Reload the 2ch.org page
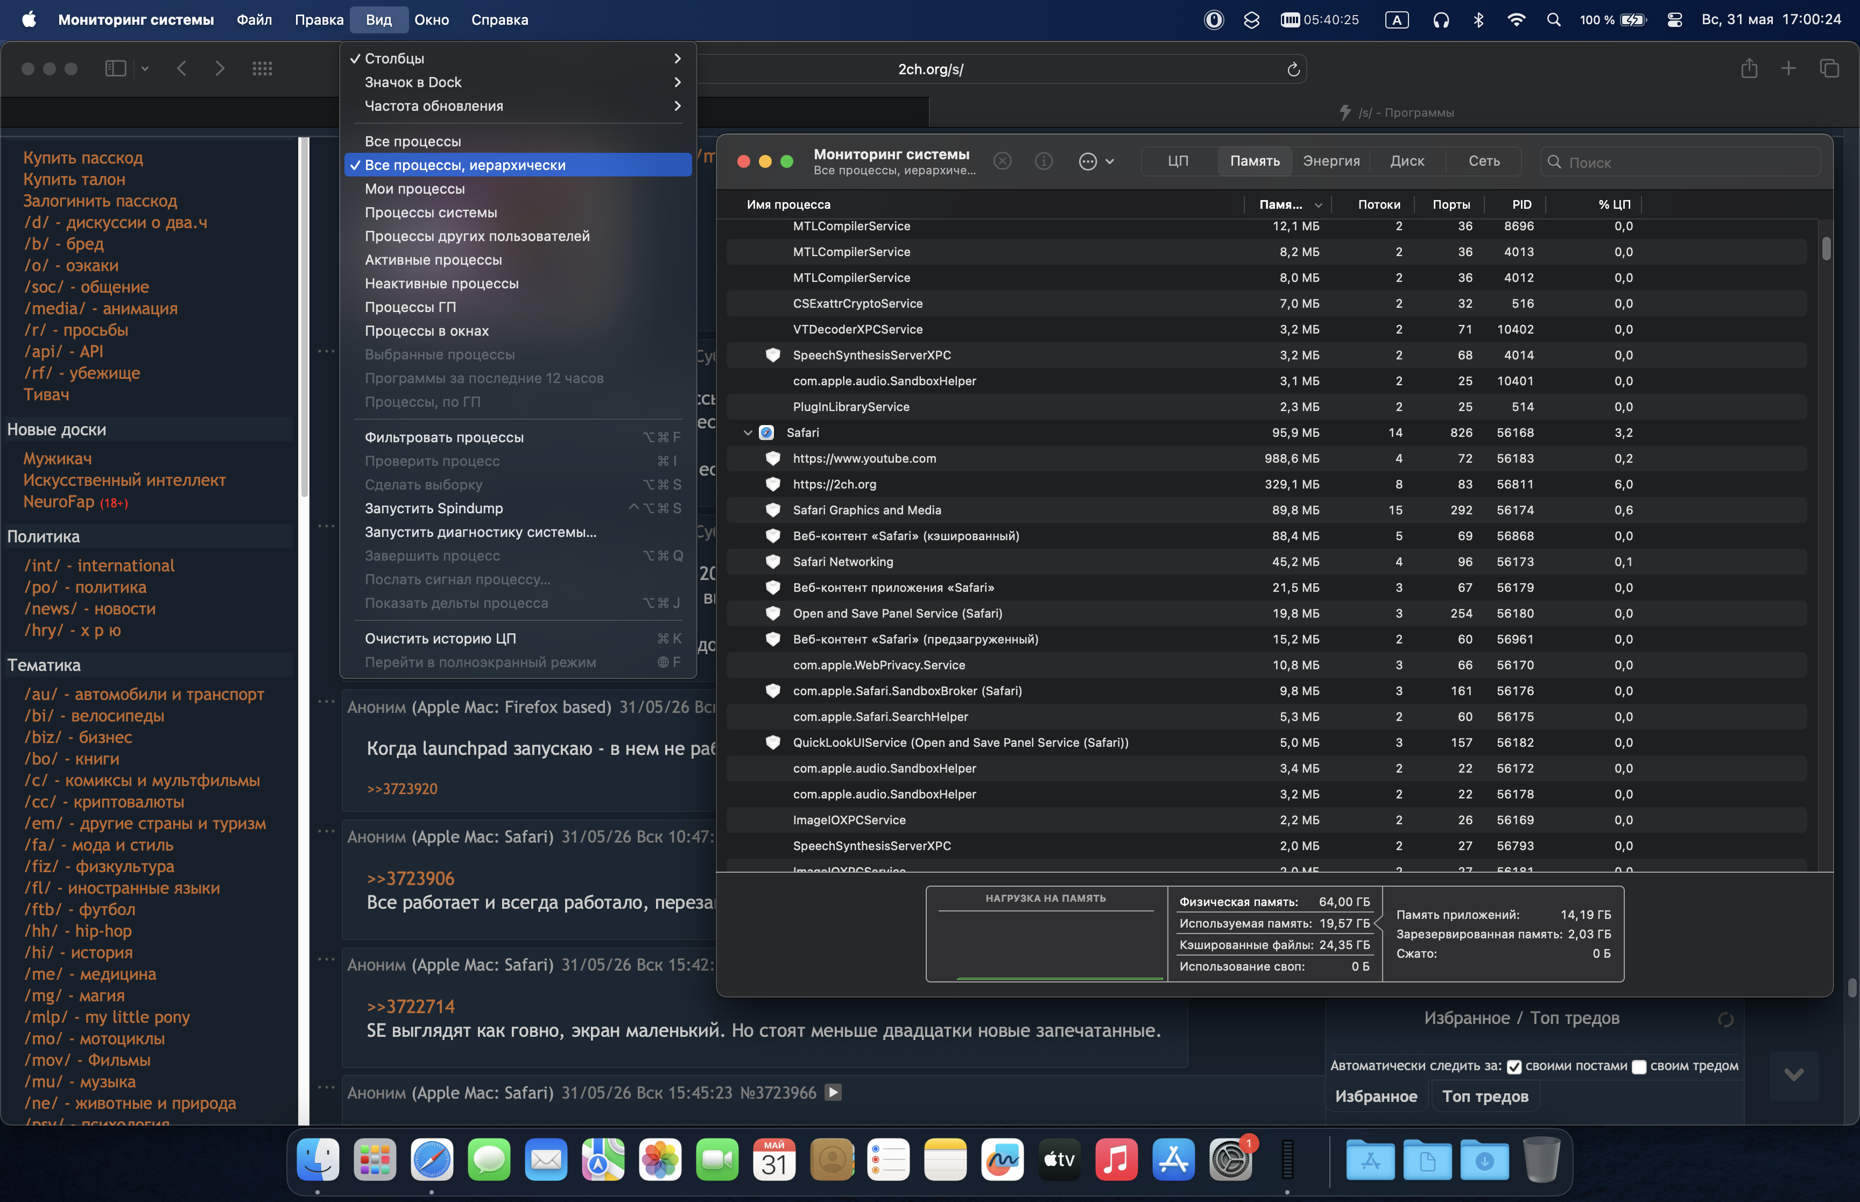 1293,69
